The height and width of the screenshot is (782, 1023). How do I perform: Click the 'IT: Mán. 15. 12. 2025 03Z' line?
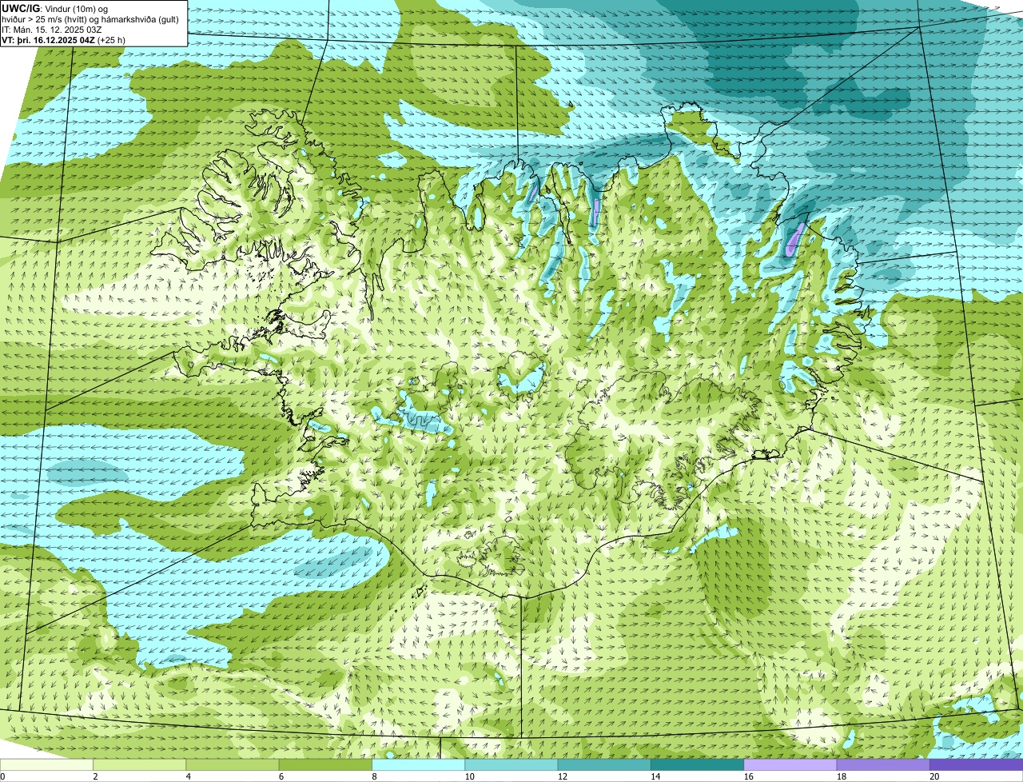[x=52, y=30]
